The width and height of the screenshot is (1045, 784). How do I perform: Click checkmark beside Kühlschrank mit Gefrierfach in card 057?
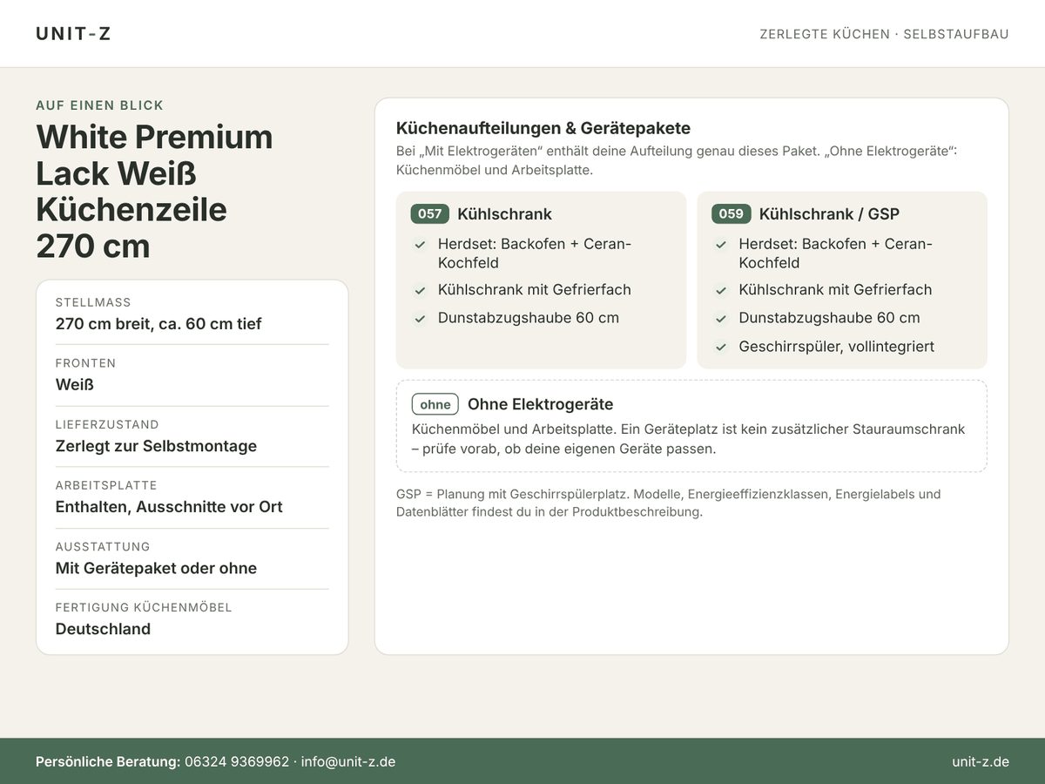tap(420, 290)
